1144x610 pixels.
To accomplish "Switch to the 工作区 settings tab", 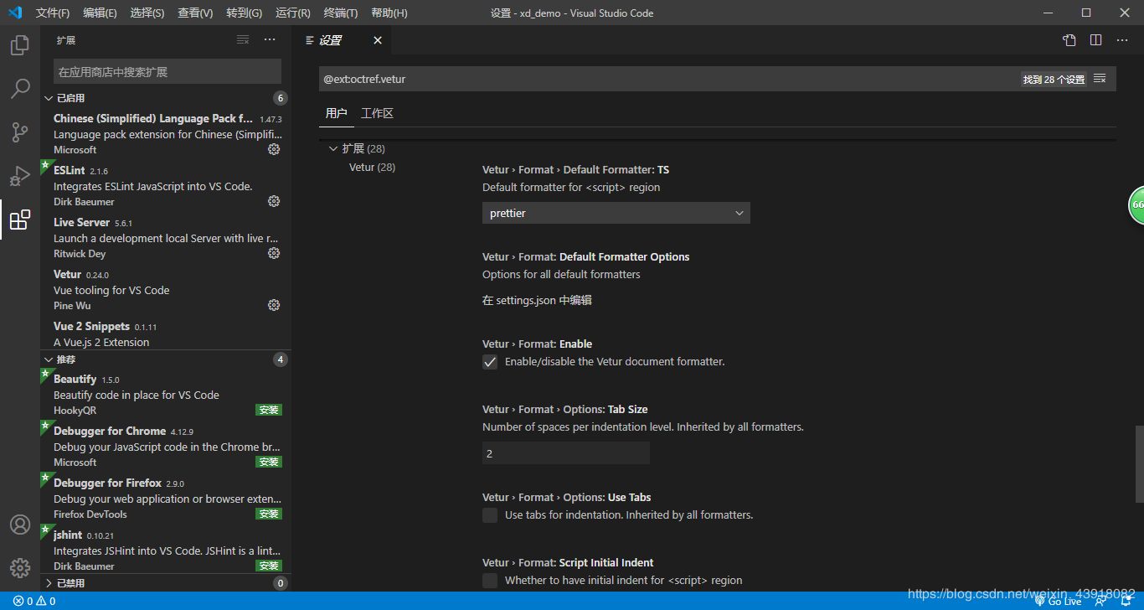I will pyautogui.click(x=377, y=113).
